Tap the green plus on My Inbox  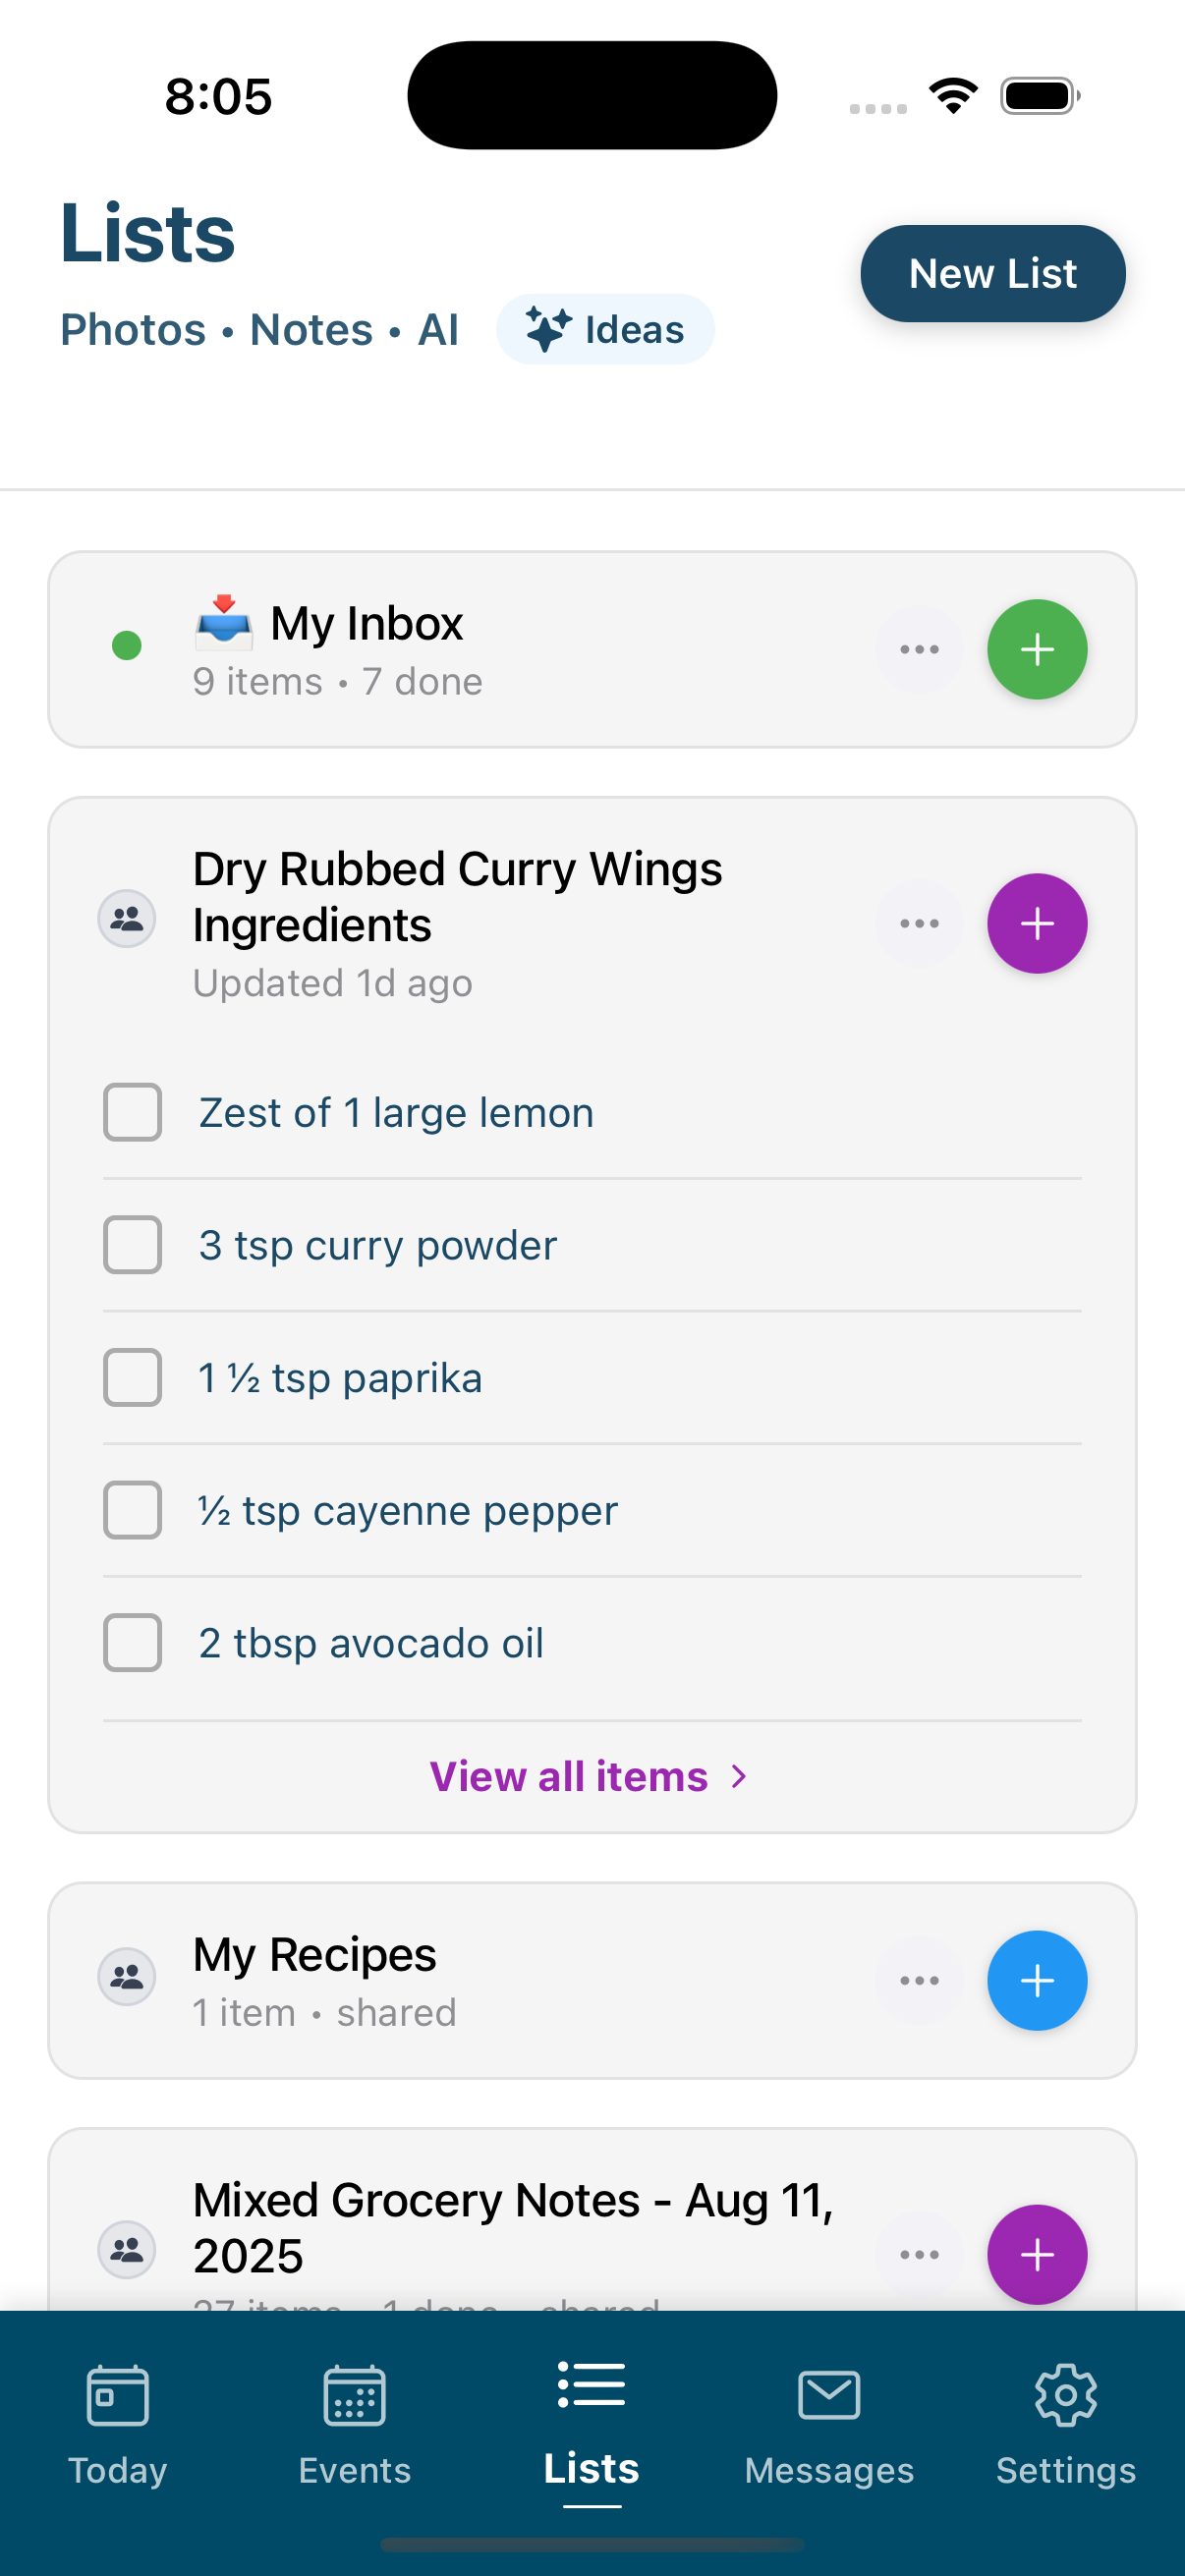click(1037, 649)
